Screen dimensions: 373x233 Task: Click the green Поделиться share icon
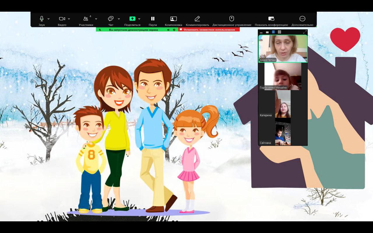[132, 19]
